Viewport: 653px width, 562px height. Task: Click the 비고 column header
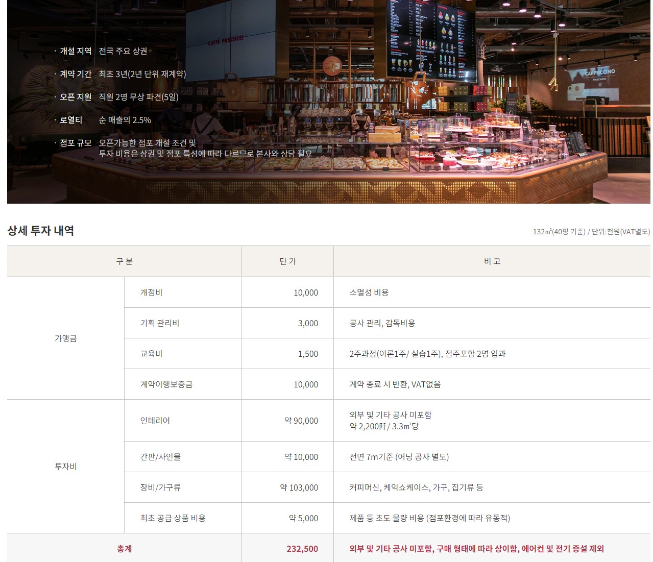pyautogui.click(x=492, y=261)
